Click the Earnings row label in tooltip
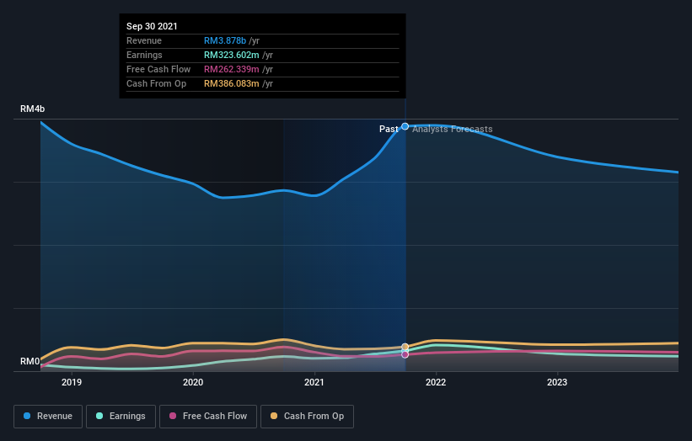 coord(144,55)
